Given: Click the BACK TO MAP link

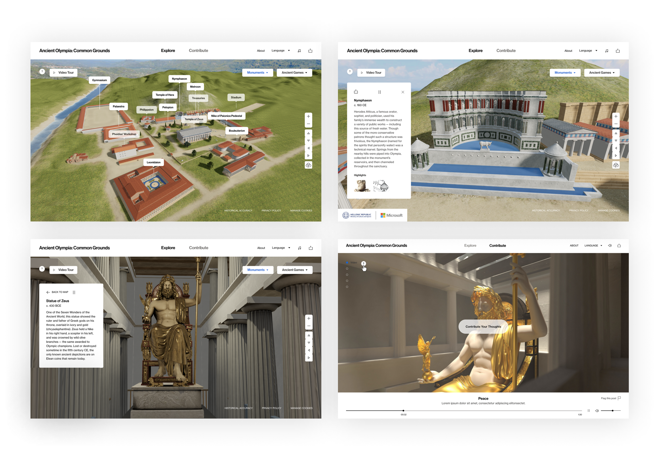Looking at the screenshot, I should pos(57,292).
